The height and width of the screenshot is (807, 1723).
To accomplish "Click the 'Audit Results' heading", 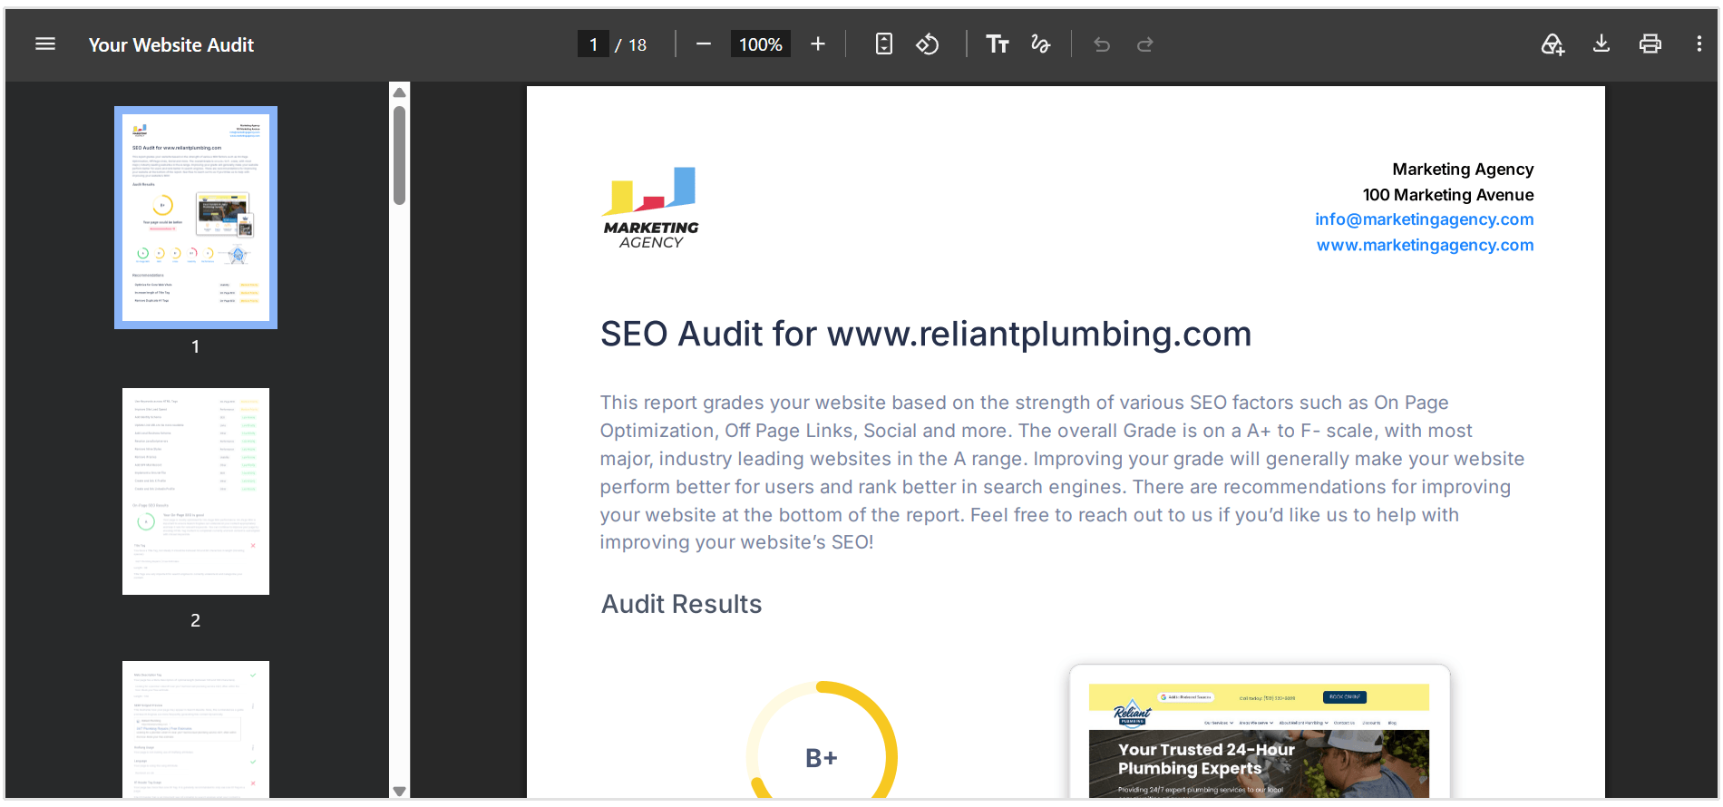I will pos(682,604).
